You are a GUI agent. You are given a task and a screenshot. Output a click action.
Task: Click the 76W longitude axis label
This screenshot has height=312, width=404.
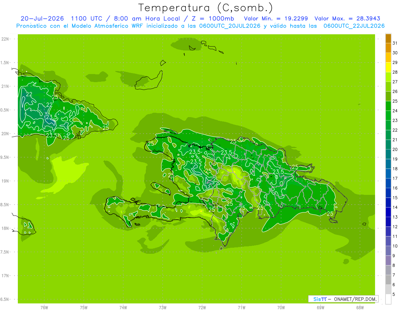pyautogui.click(x=44, y=307)
